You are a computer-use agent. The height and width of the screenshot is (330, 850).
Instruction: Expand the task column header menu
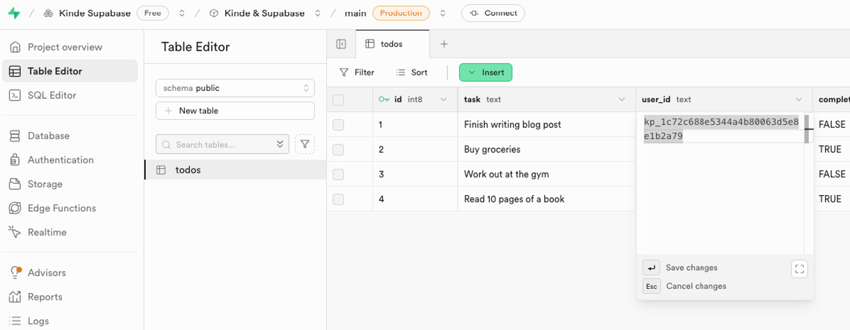[622, 100]
